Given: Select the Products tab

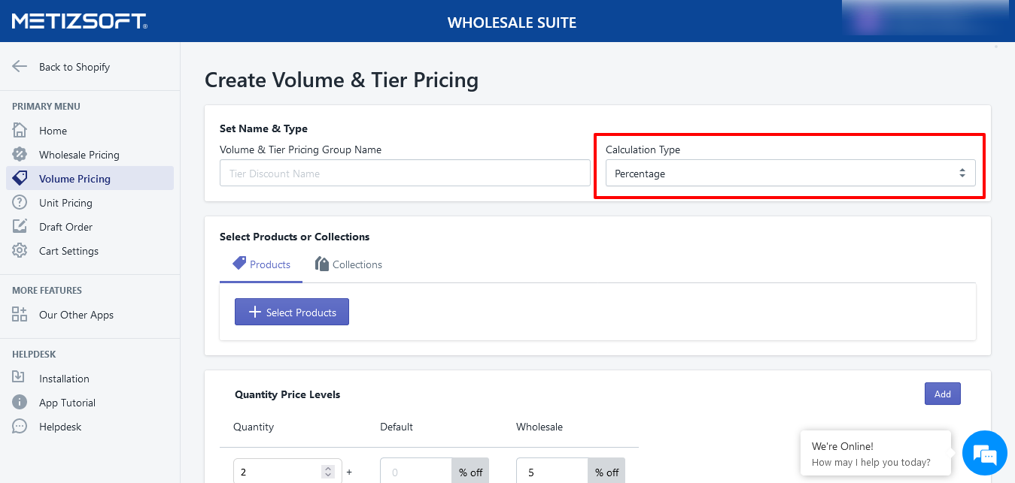Looking at the screenshot, I should (261, 264).
